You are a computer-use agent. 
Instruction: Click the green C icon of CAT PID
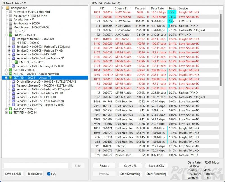point(10,70)
